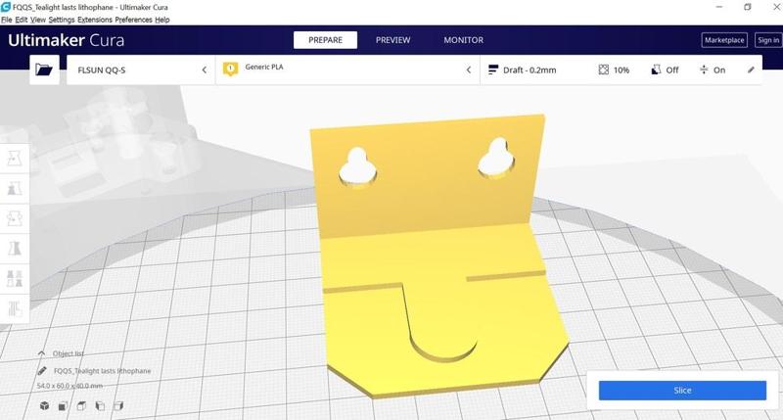783x420 pixels.
Task: Open the File menu
Action: (x=7, y=20)
